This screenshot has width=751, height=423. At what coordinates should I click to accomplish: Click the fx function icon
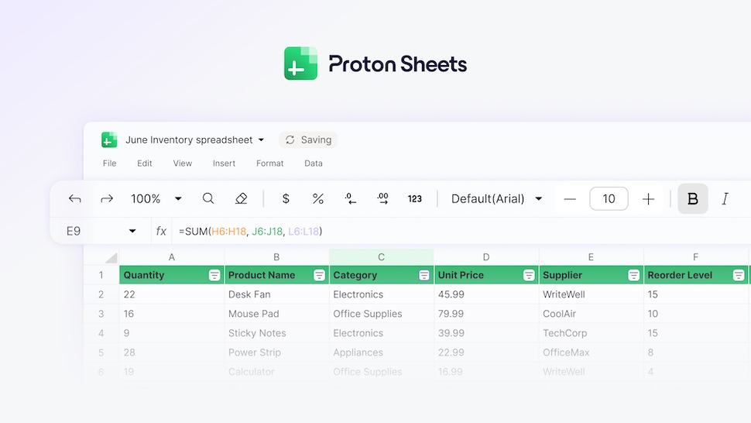point(161,232)
